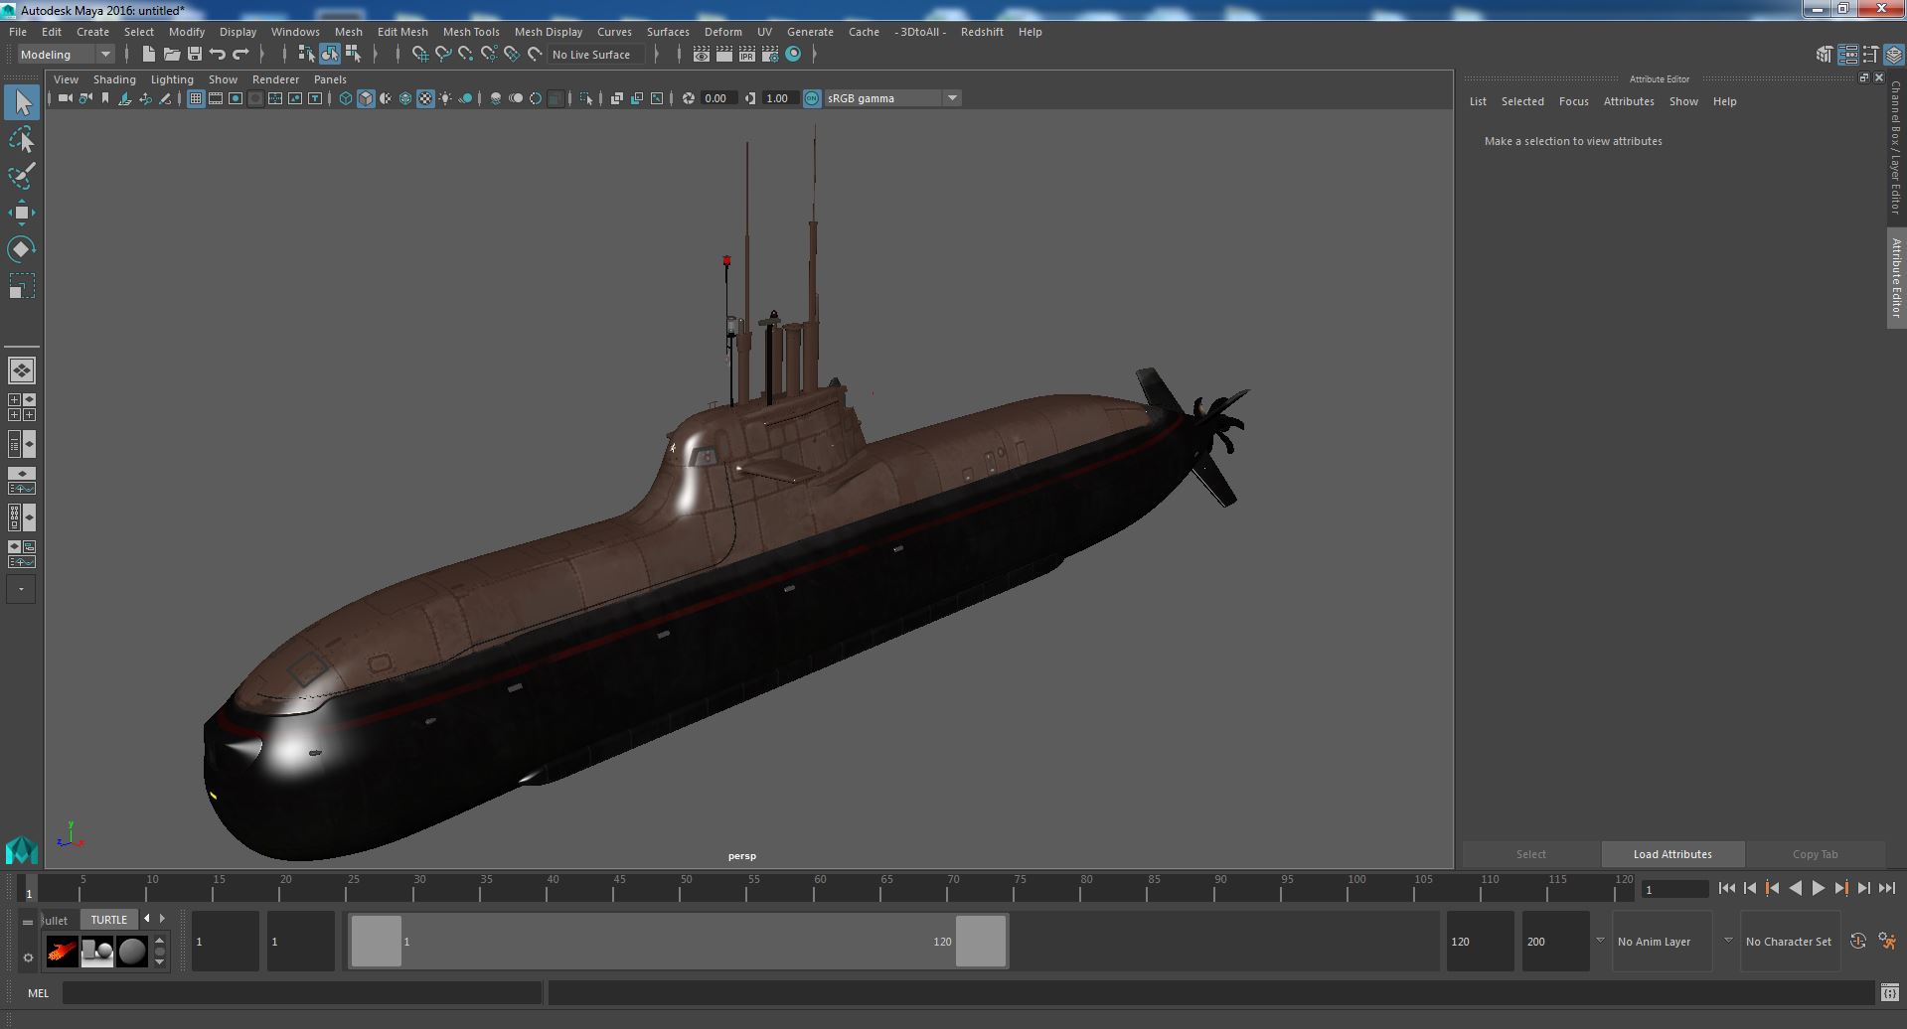Play animation forwards

point(1818,889)
